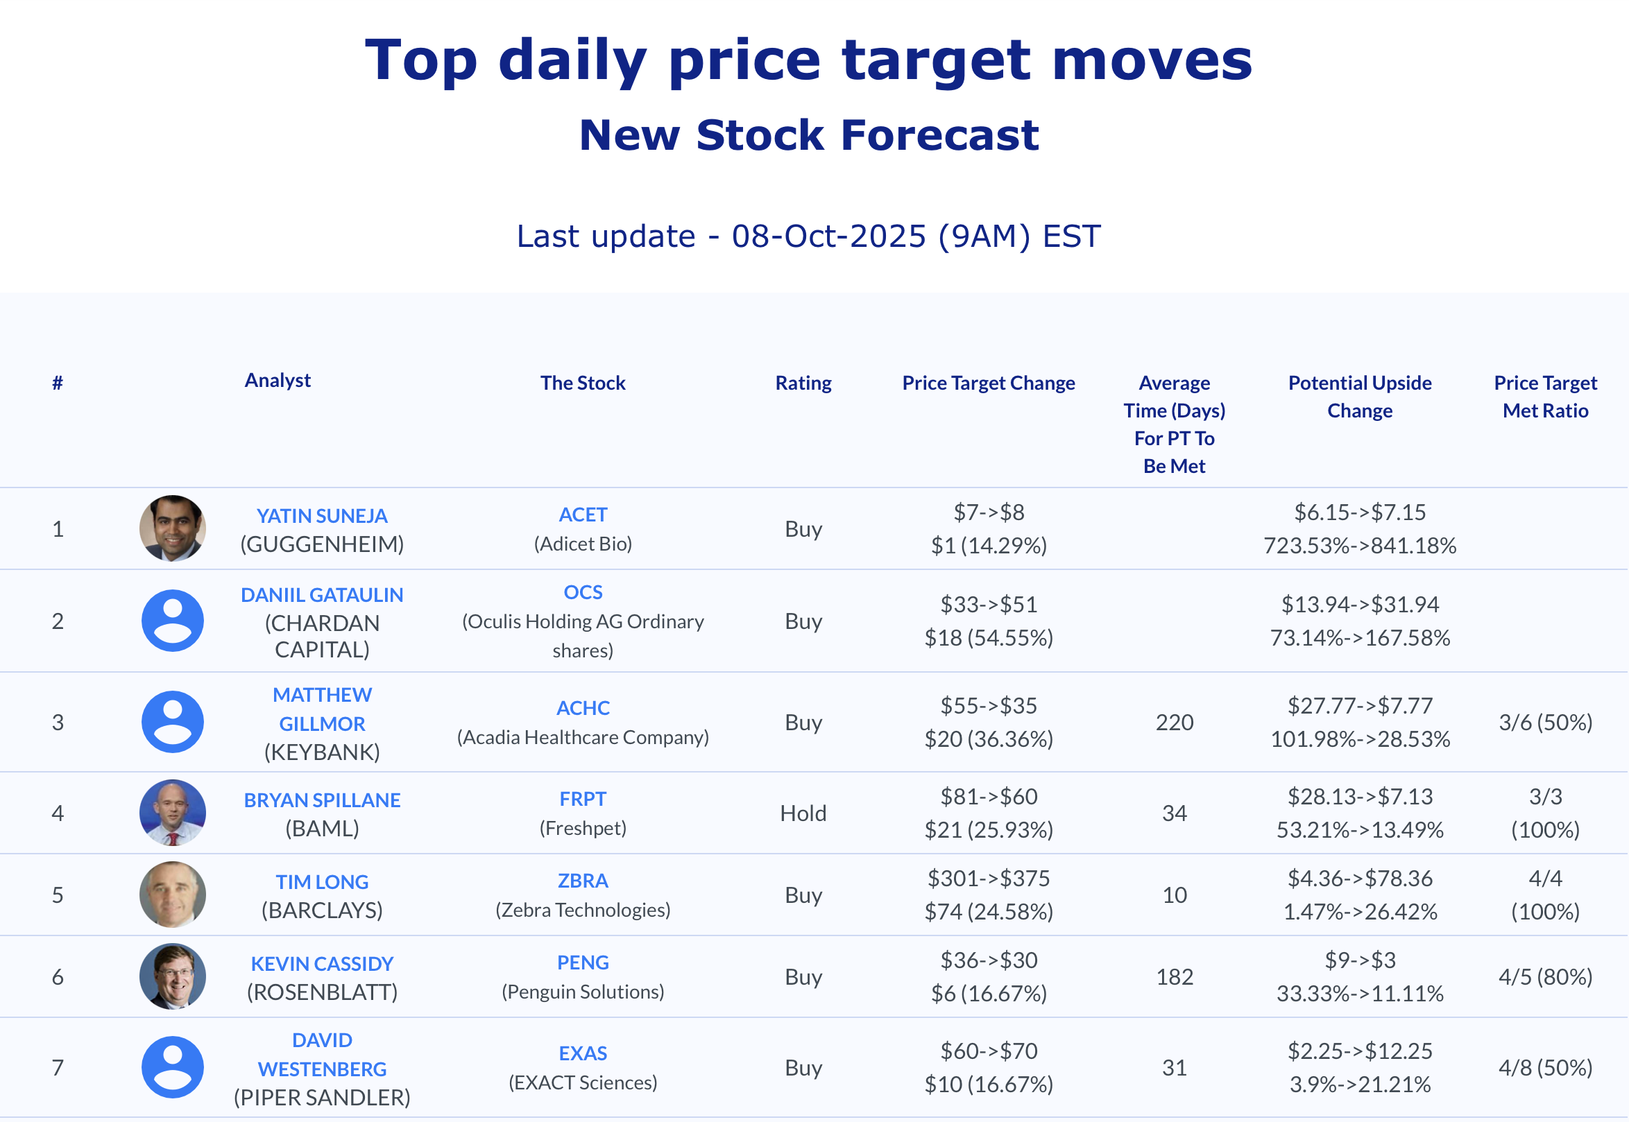Viewport: 1629px width, 1122px height.
Task: Open the ZBRA ticker link
Action: click(x=582, y=880)
